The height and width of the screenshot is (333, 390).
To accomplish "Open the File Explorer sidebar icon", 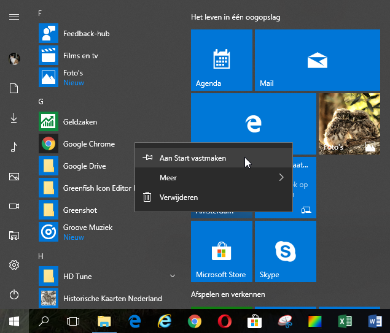I will pyautogui.click(x=14, y=235).
